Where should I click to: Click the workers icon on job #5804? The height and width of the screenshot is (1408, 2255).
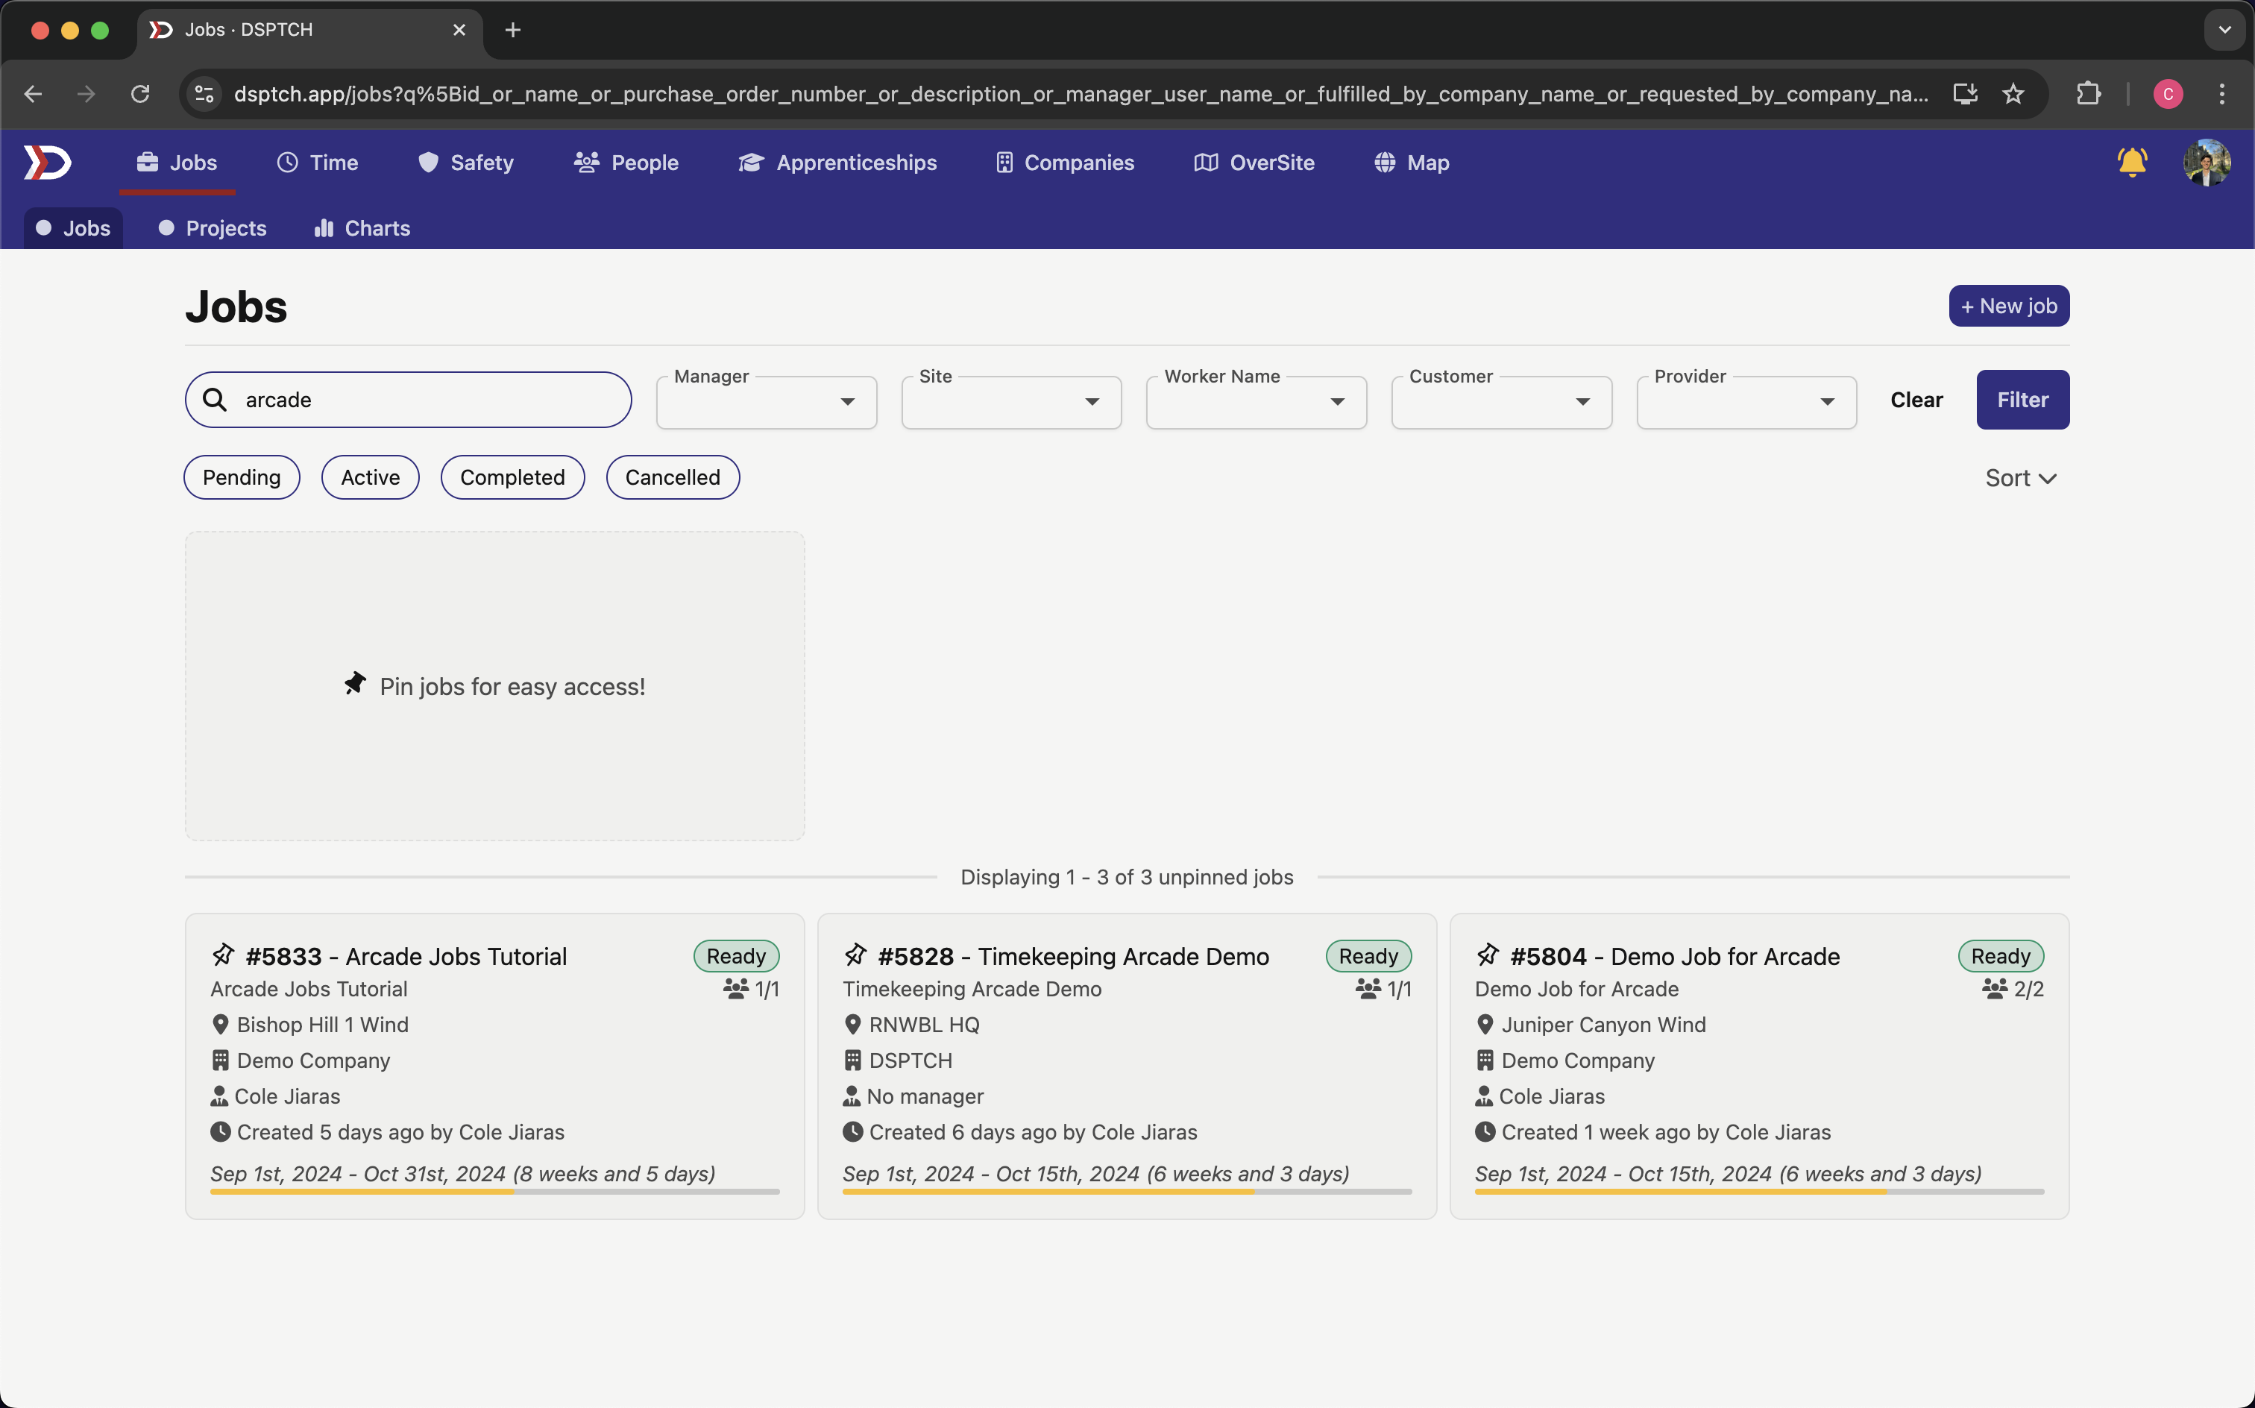(1994, 989)
